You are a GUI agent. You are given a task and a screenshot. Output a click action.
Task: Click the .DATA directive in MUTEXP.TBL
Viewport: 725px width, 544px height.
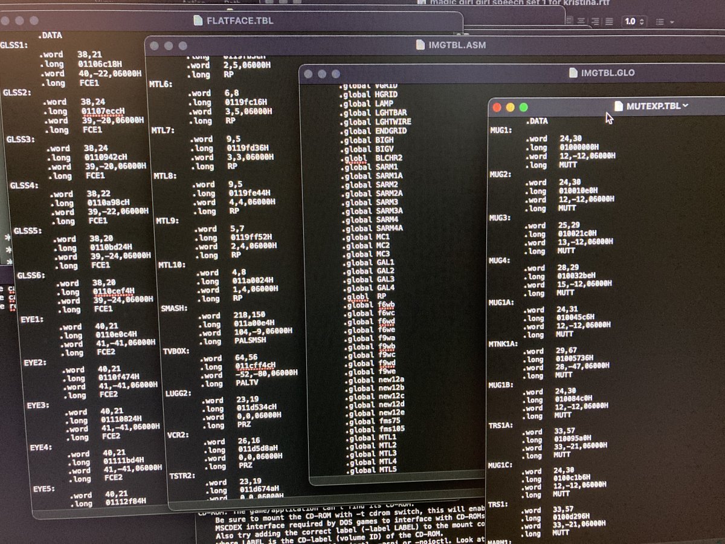(x=536, y=121)
